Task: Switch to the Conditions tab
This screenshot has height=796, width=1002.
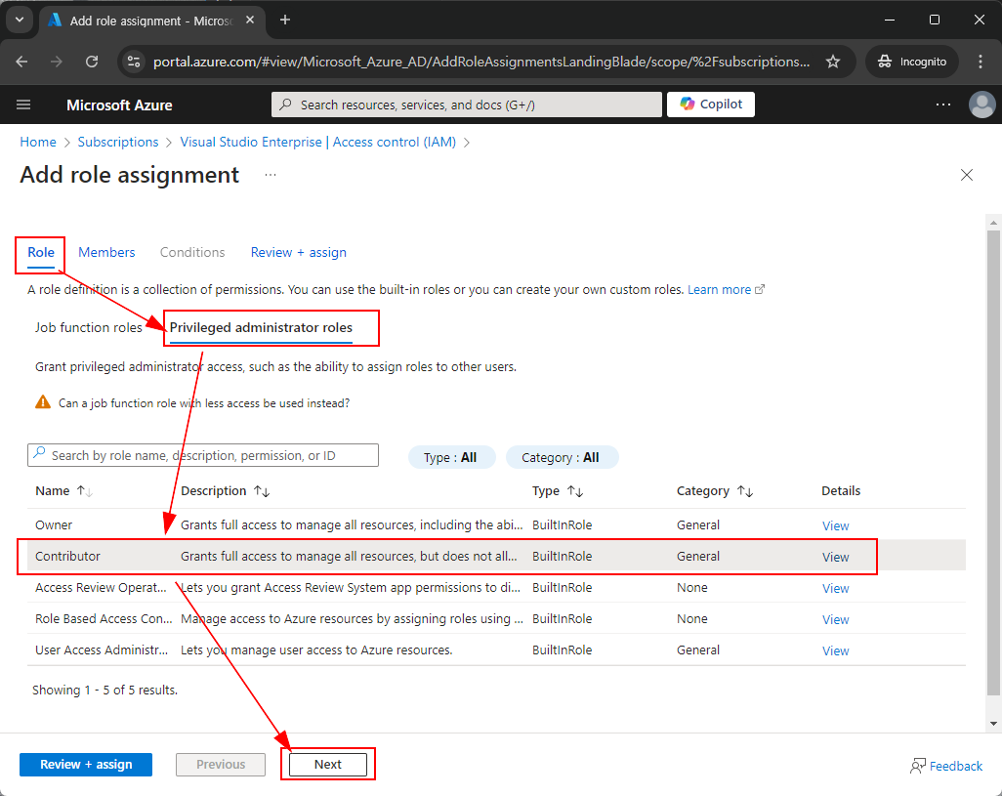Action: coord(192,252)
